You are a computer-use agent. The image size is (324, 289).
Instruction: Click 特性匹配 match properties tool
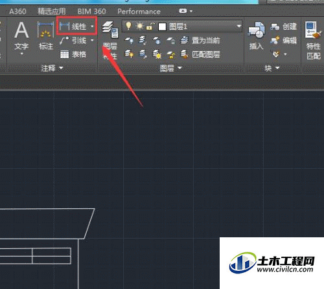coord(314,40)
